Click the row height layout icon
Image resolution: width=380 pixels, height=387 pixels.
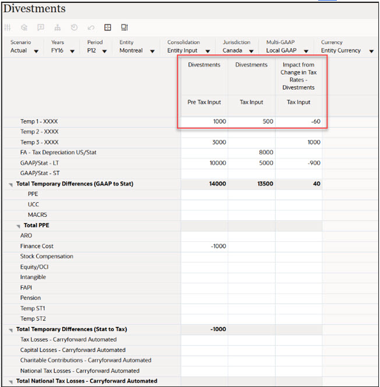click(x=124, y=27)
